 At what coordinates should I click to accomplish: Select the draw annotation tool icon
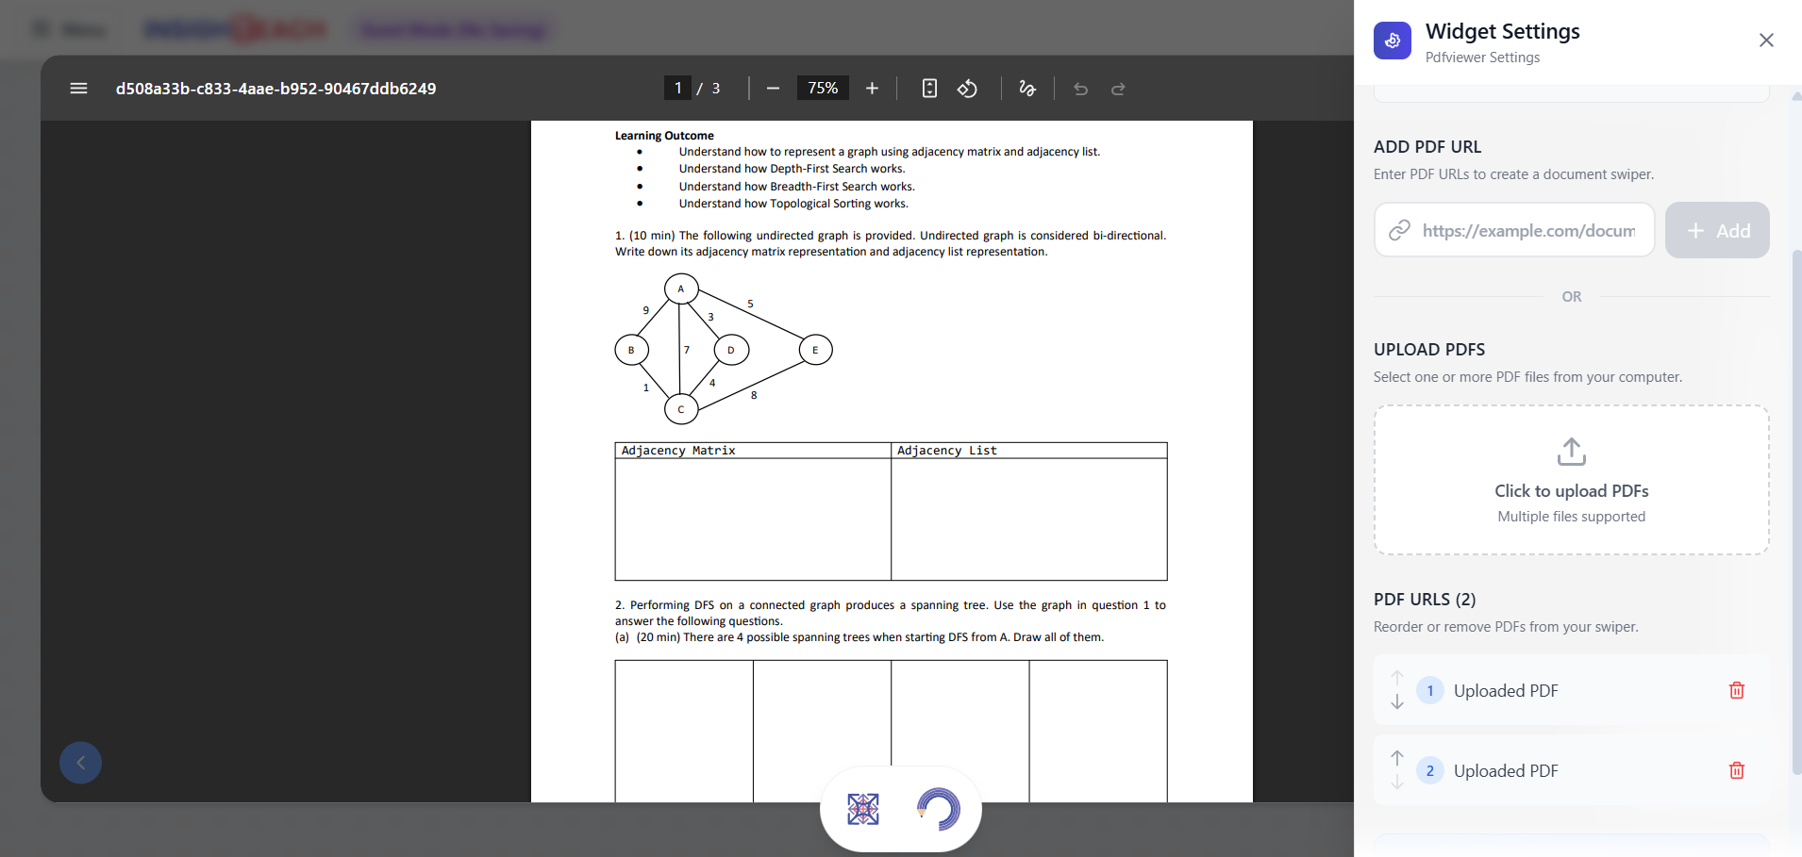coord(1027,89)
